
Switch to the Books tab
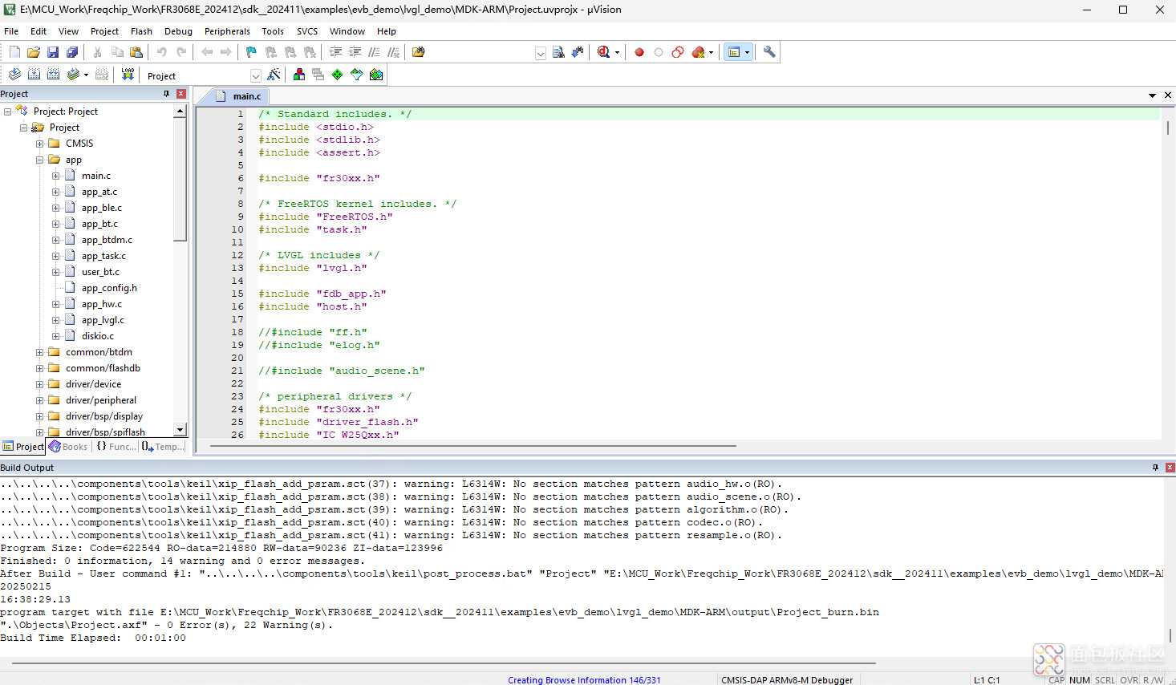coord(68,447)
